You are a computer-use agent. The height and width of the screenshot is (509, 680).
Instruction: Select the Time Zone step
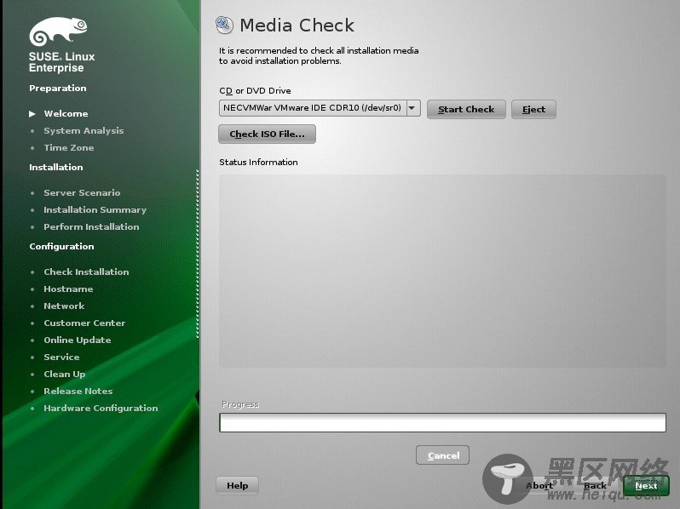(69, 148)
